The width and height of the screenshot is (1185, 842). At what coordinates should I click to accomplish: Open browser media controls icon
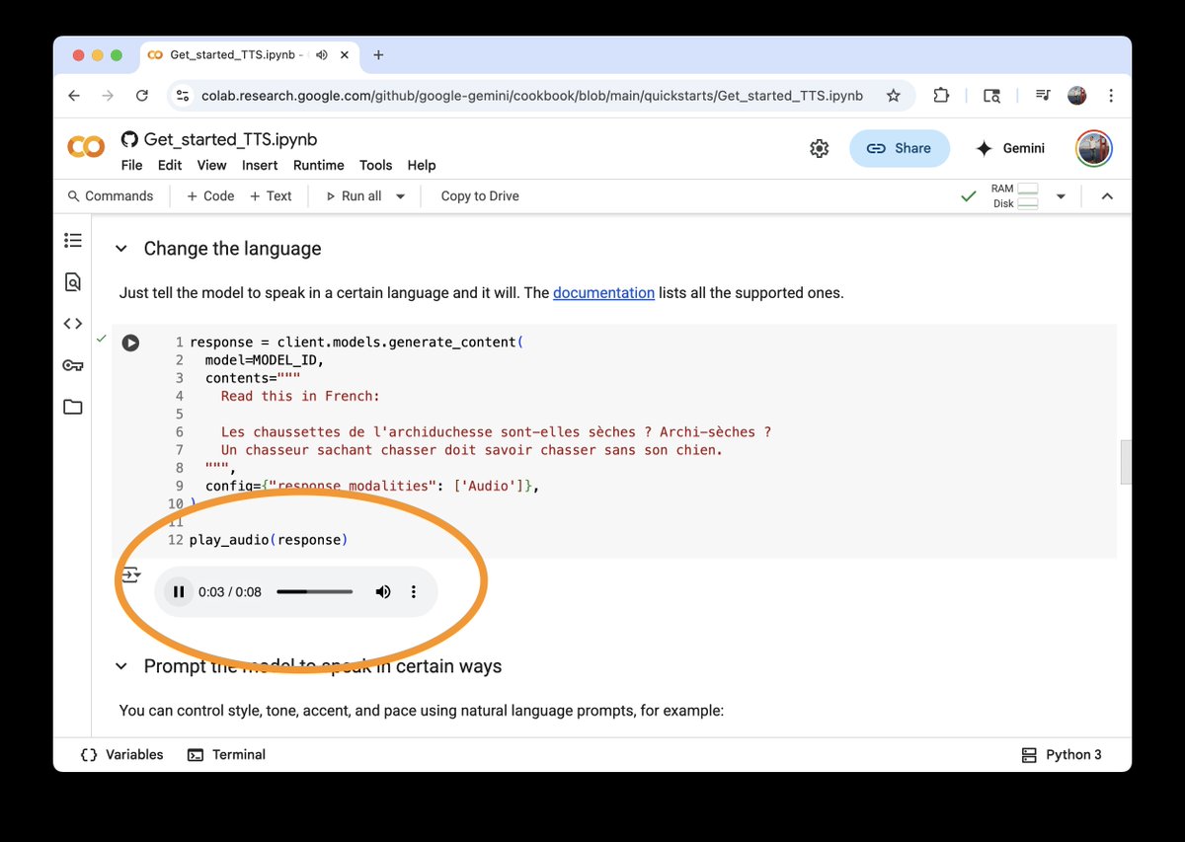point(1043,96)
